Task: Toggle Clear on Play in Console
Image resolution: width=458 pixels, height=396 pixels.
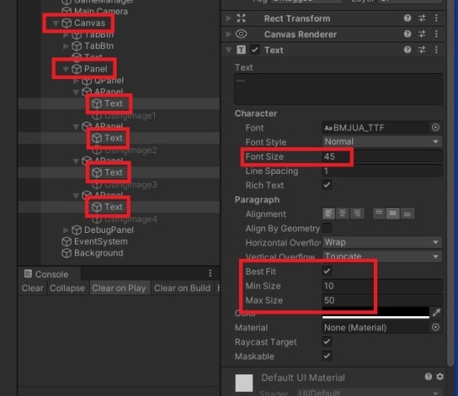Action: (x=119, y=288)
